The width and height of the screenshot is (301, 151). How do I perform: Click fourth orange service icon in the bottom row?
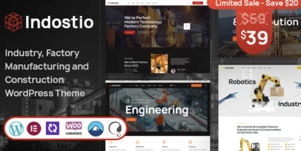pyautogui.click(x=190, y=142)
